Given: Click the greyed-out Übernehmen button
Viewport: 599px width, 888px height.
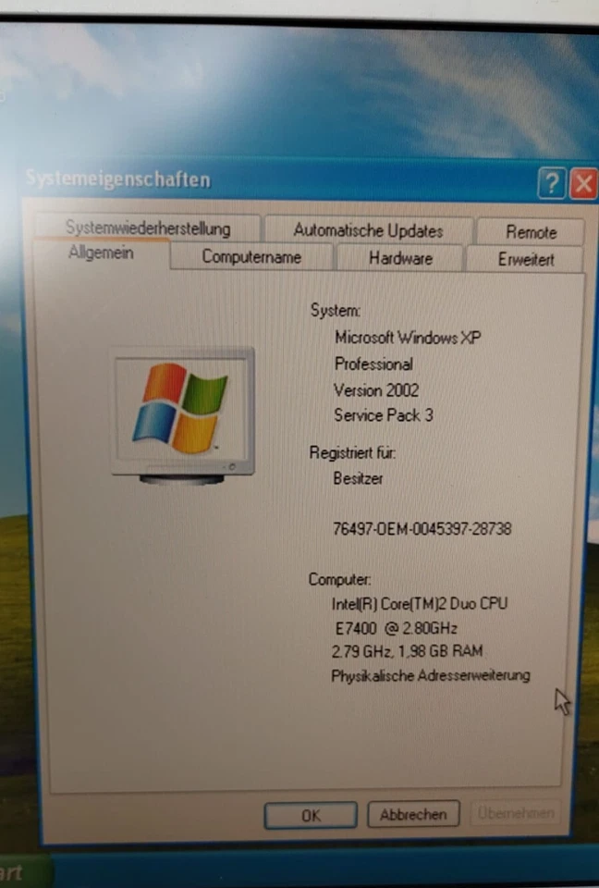Looking at the screenshot, I should [515, 813].
